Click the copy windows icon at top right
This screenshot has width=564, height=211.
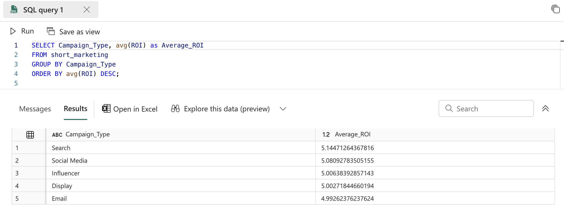pos(555,9)
